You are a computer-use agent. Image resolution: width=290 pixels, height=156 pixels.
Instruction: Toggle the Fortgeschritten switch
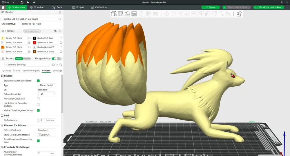tap(54, 59)
